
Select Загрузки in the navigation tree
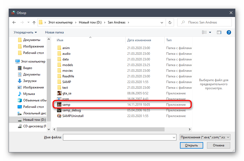point(29,81)
